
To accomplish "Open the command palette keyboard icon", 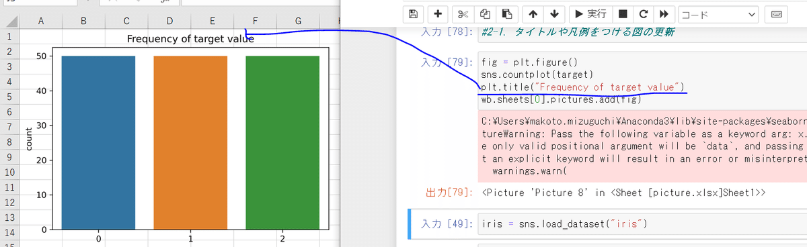I will (776, 13).
